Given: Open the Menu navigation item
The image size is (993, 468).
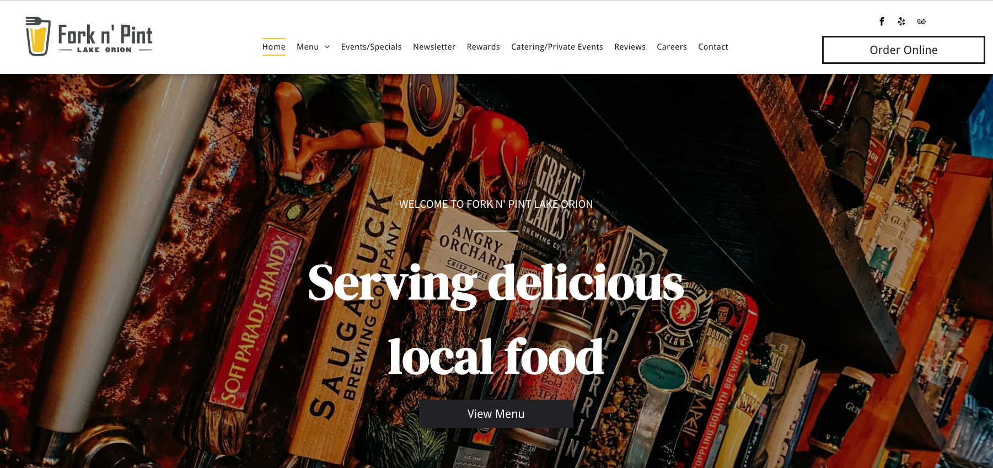Looking at the screenshot, I should [x=308, y=47].
